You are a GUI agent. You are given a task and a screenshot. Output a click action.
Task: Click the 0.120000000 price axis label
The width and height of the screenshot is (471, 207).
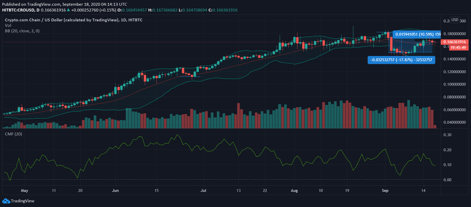click(x=455, y=72)
